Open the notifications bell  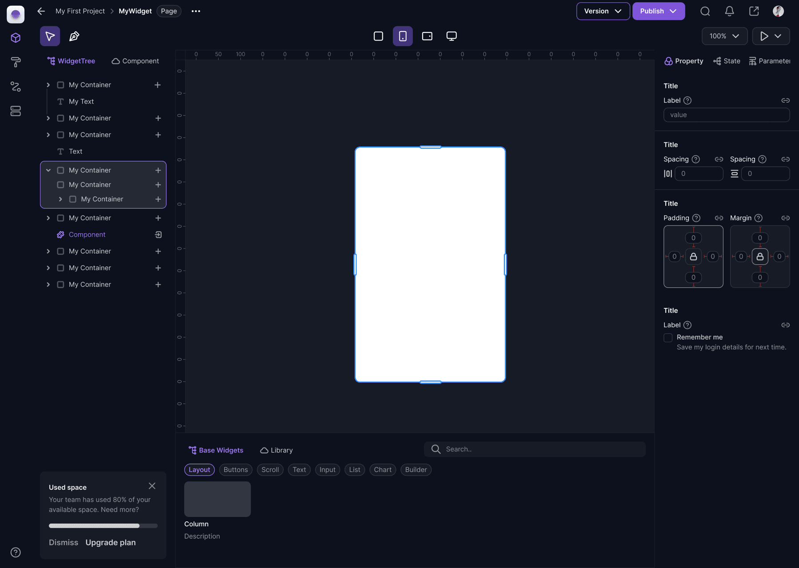pyautogui.click(x=729, y=12)
